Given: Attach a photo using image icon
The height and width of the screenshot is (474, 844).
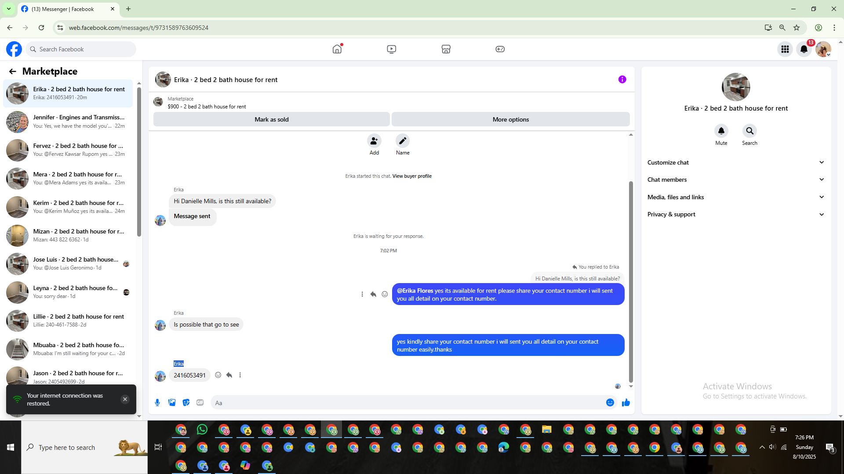Looking at the screenshot, I should click(x=172, y=402).
